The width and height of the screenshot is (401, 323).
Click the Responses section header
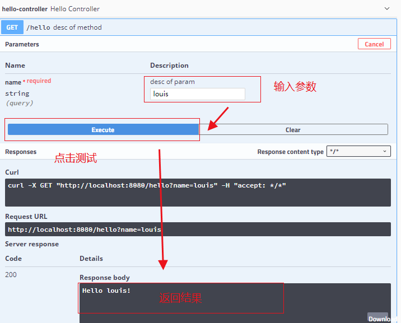click(21, 152)
